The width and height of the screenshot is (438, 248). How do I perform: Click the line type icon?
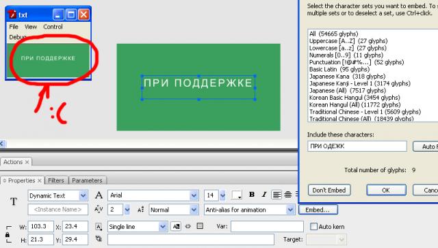[x=99, y=226]
